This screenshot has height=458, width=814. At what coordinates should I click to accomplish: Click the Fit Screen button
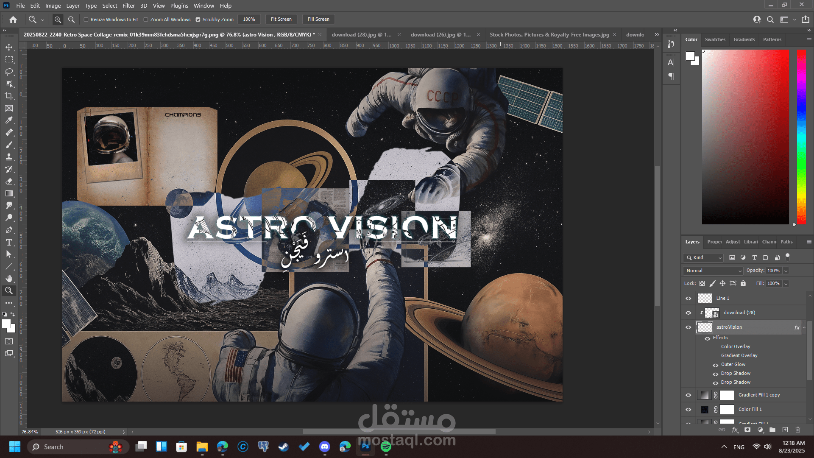281,19
